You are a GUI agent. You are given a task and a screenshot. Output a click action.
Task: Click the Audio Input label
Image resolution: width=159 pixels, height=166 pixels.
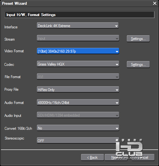pyautogui.click(x=13, y=116)
